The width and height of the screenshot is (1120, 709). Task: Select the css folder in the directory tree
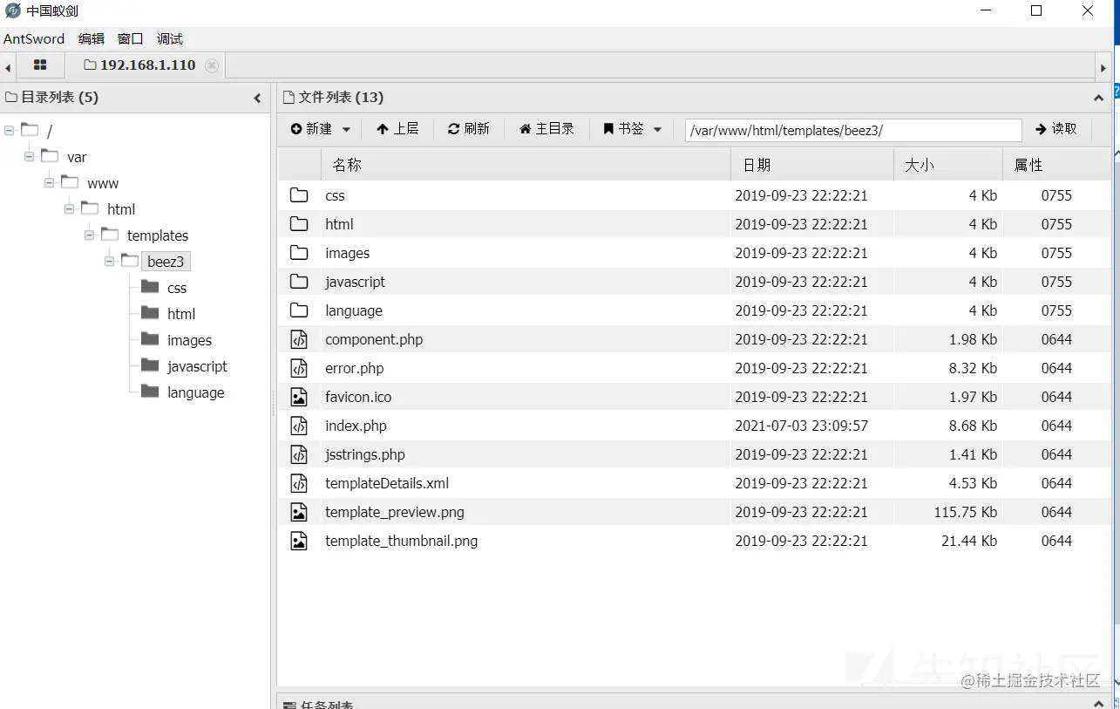coord(177,288)
